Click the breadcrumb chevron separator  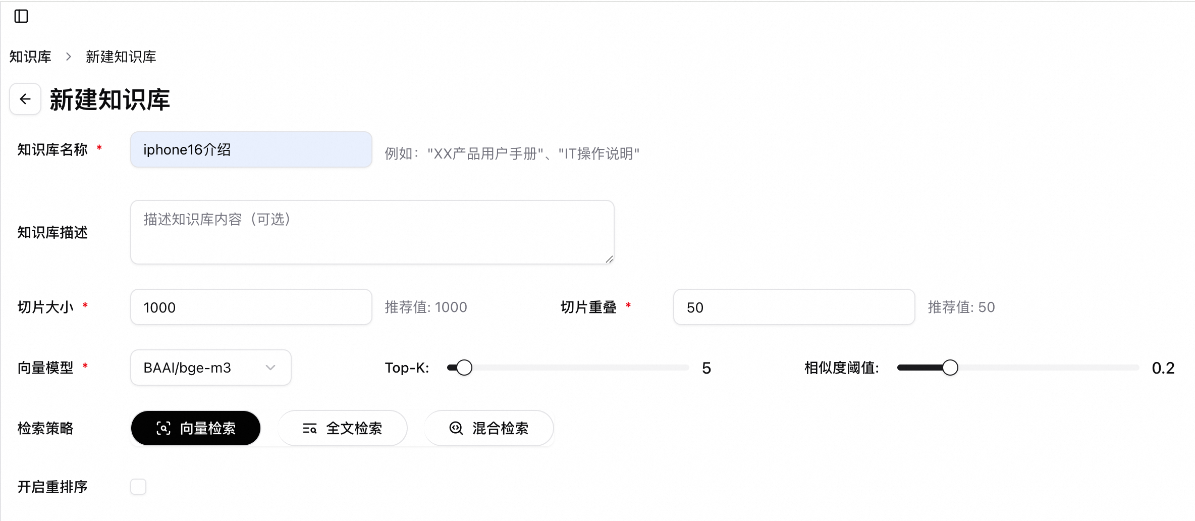click(69, 57)
